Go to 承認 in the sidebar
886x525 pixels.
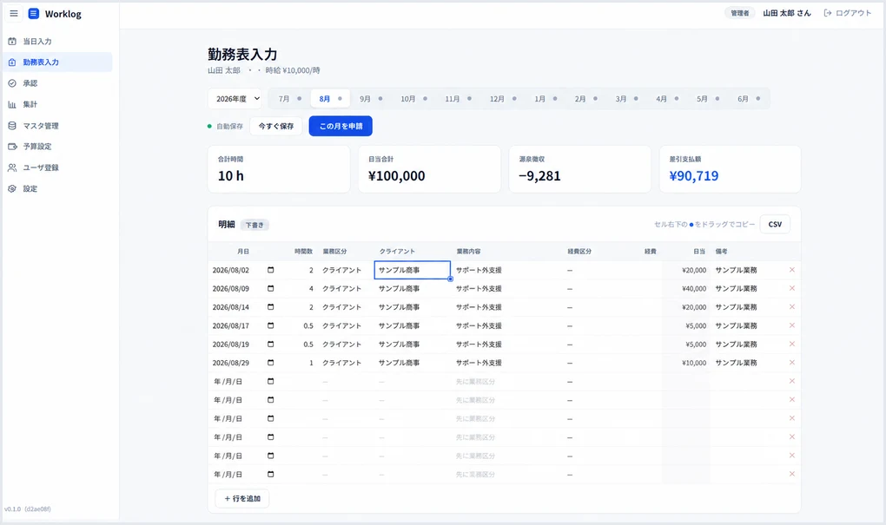click(x=58, y=83)
